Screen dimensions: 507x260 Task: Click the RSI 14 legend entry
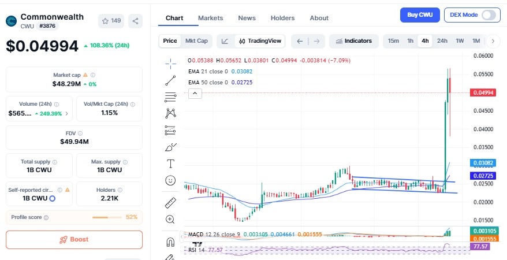206,250
